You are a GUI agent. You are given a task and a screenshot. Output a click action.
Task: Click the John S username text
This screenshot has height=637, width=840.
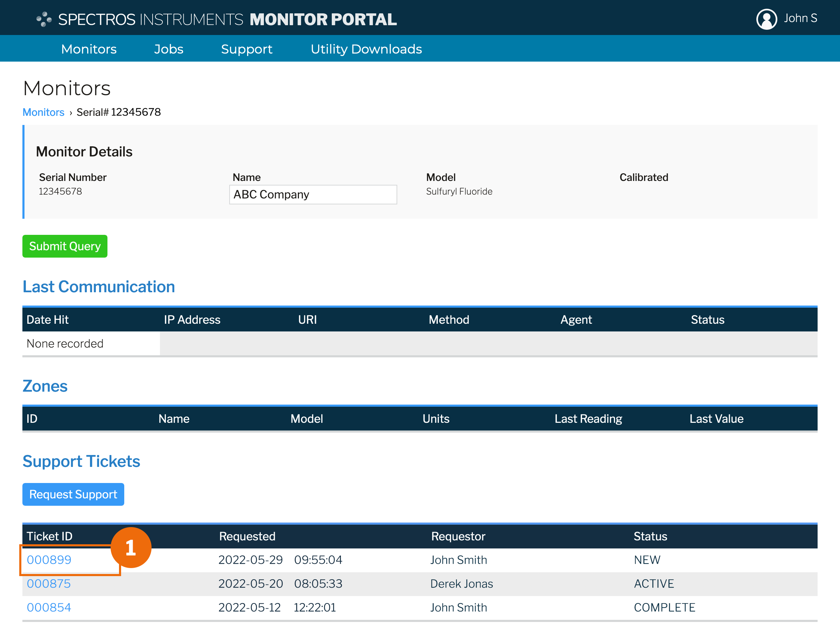tap(800, 18)
